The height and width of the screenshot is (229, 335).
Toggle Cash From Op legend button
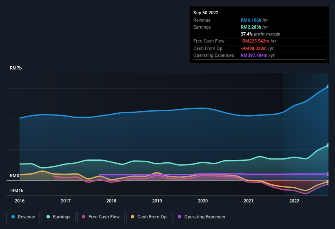click(x=148, y=217)
